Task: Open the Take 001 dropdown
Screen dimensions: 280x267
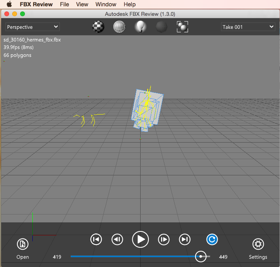Action: [x=248, y=27]
